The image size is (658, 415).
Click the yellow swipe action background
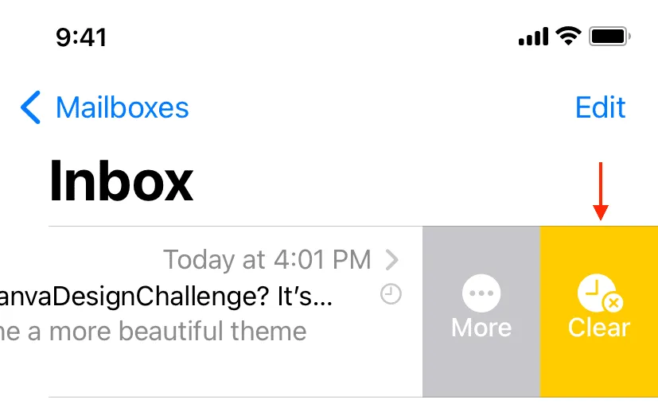pyautogui.click(x=599, y=312)
